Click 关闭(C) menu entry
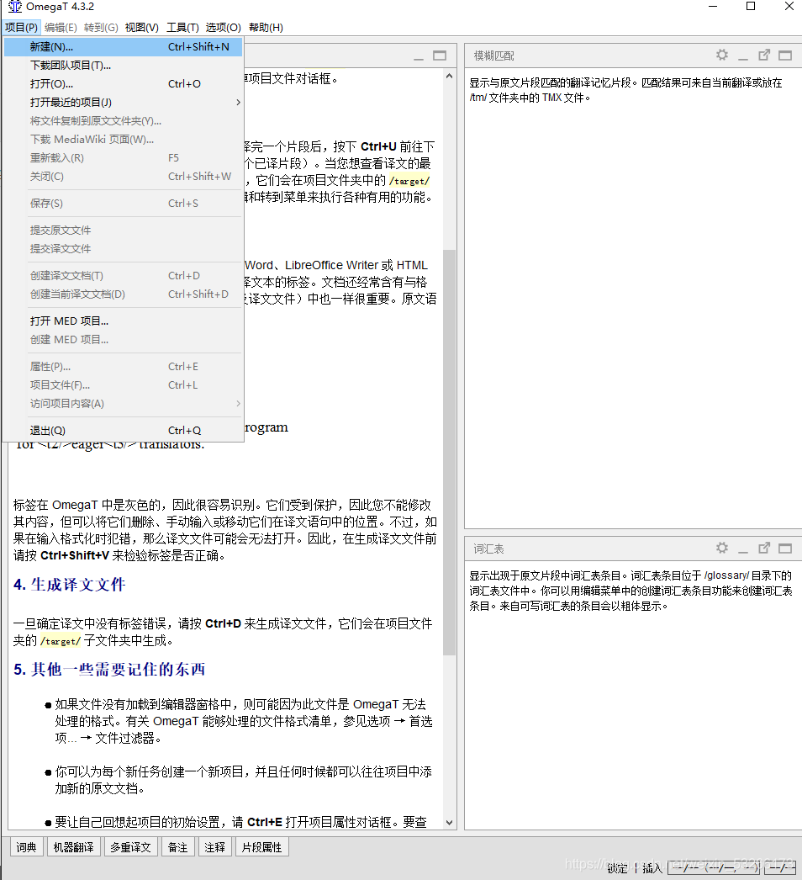This screenshot has height=880, width=802. click(124, 177)
